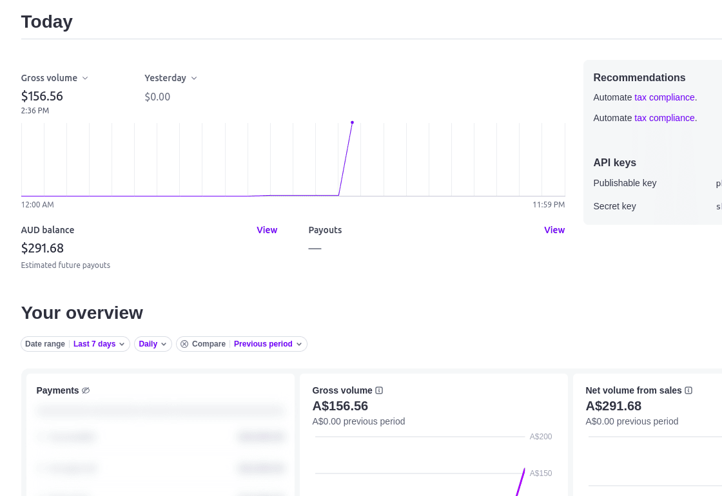Click the Payments card heading
This screenshot has width=722, height=496.
click(x=57, y=390)
